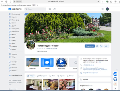
Task: Click the phone number +7 (938) link
Action: coord(88,65)
